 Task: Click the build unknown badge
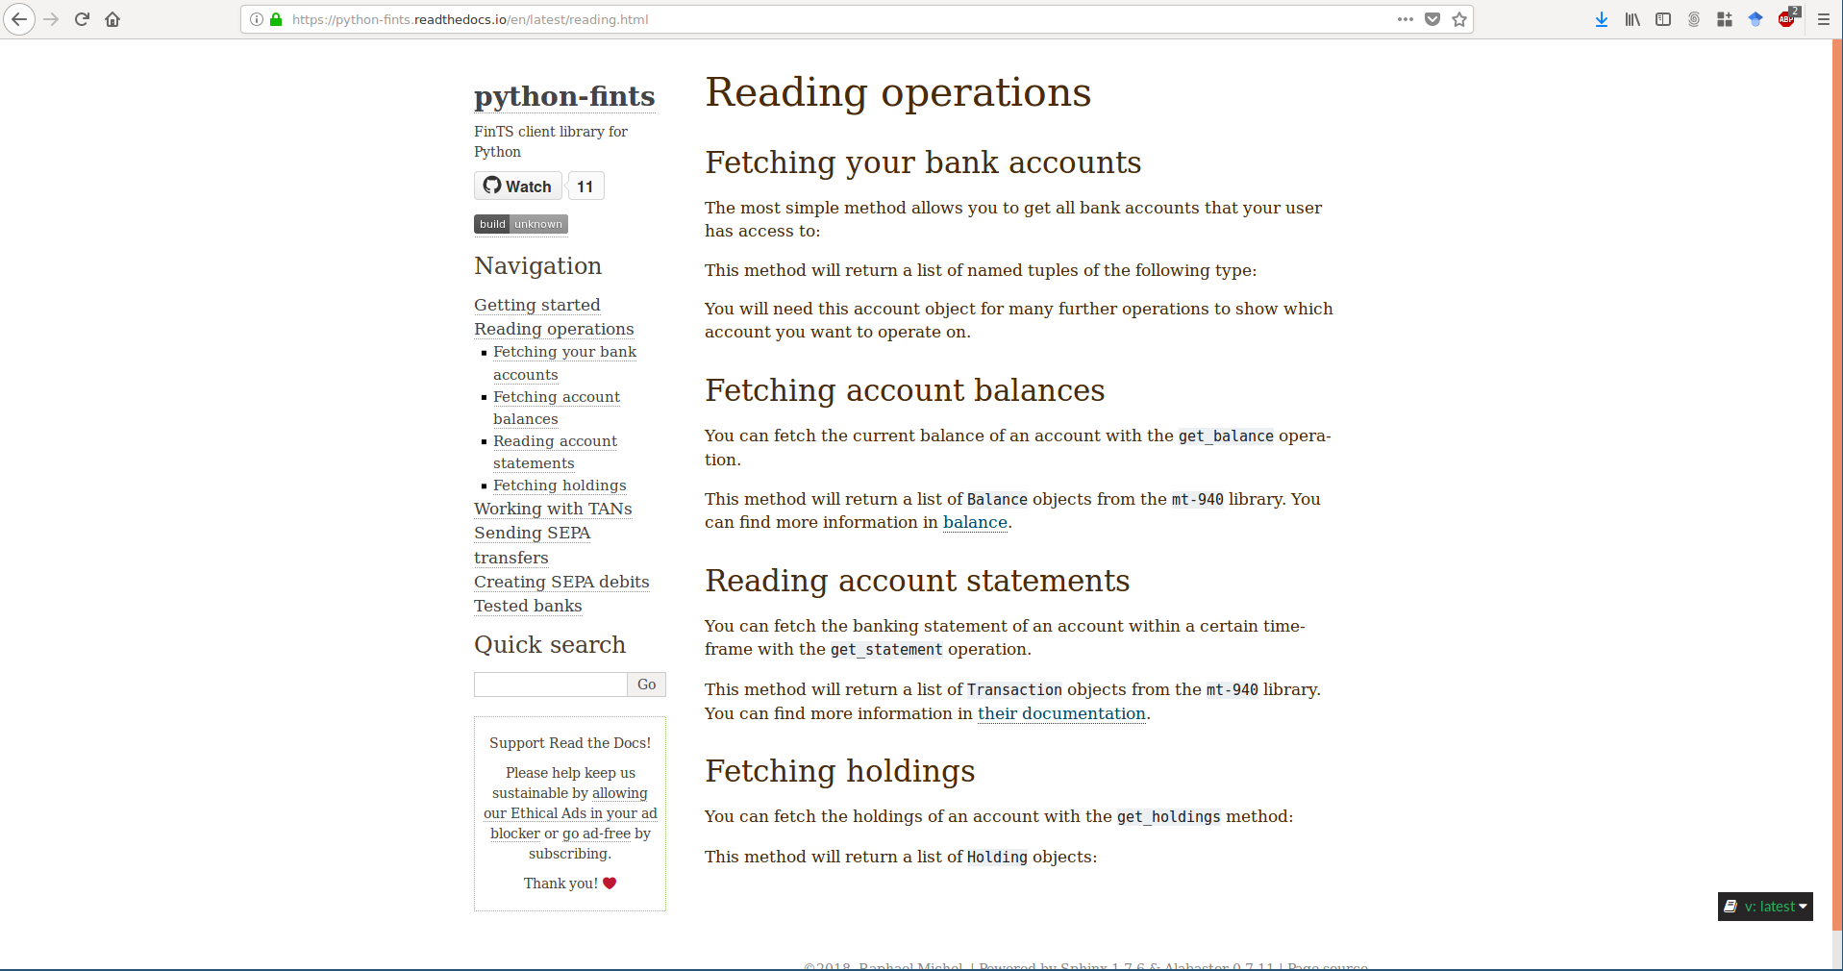[x=521, y=224]
